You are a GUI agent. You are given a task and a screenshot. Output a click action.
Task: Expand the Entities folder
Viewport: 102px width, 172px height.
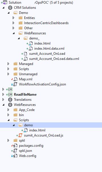(x=14, y=18)
